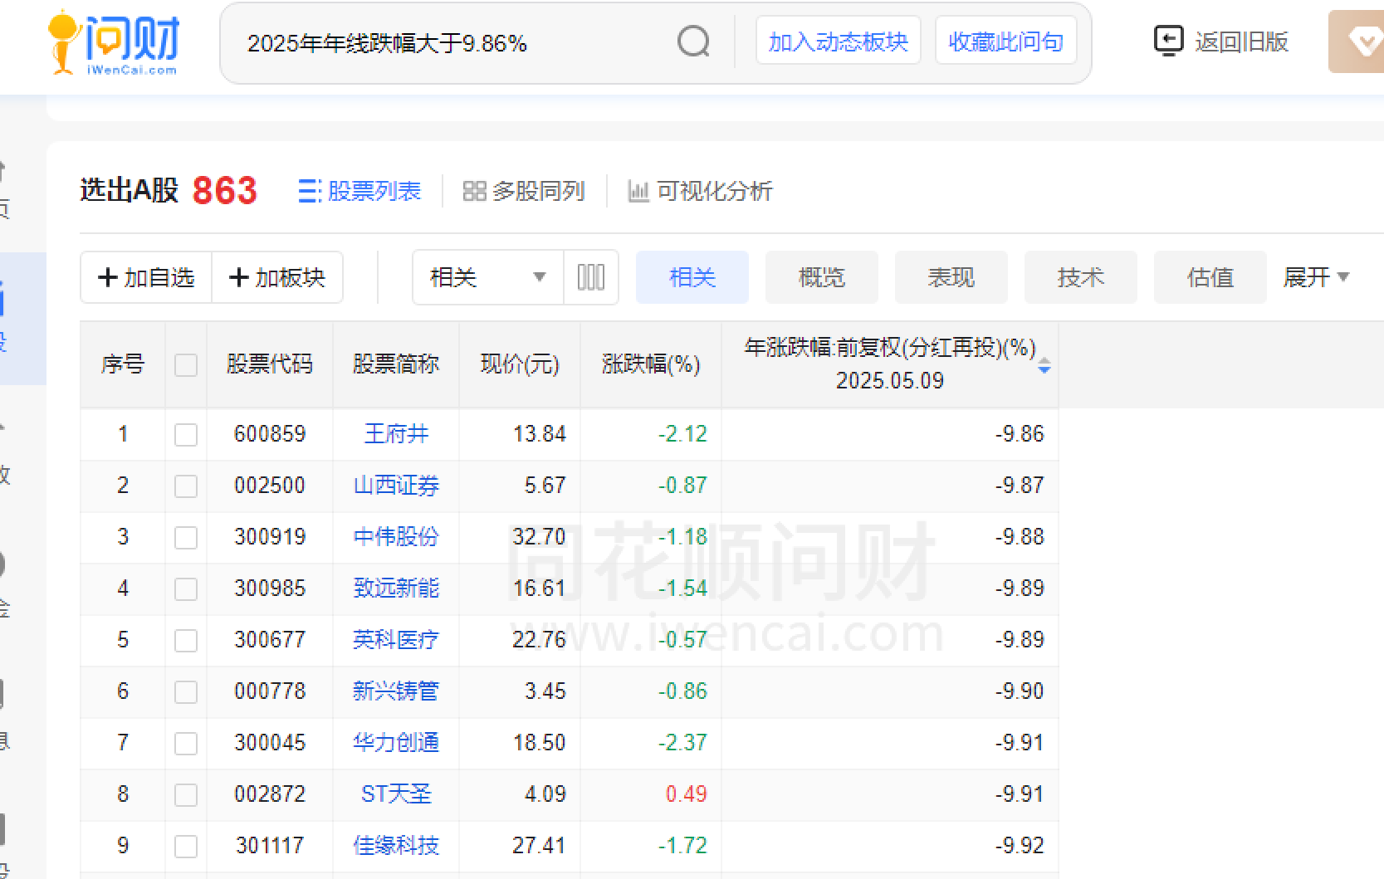Check the box for 佳缘科技 row

(x=186, y=847)
